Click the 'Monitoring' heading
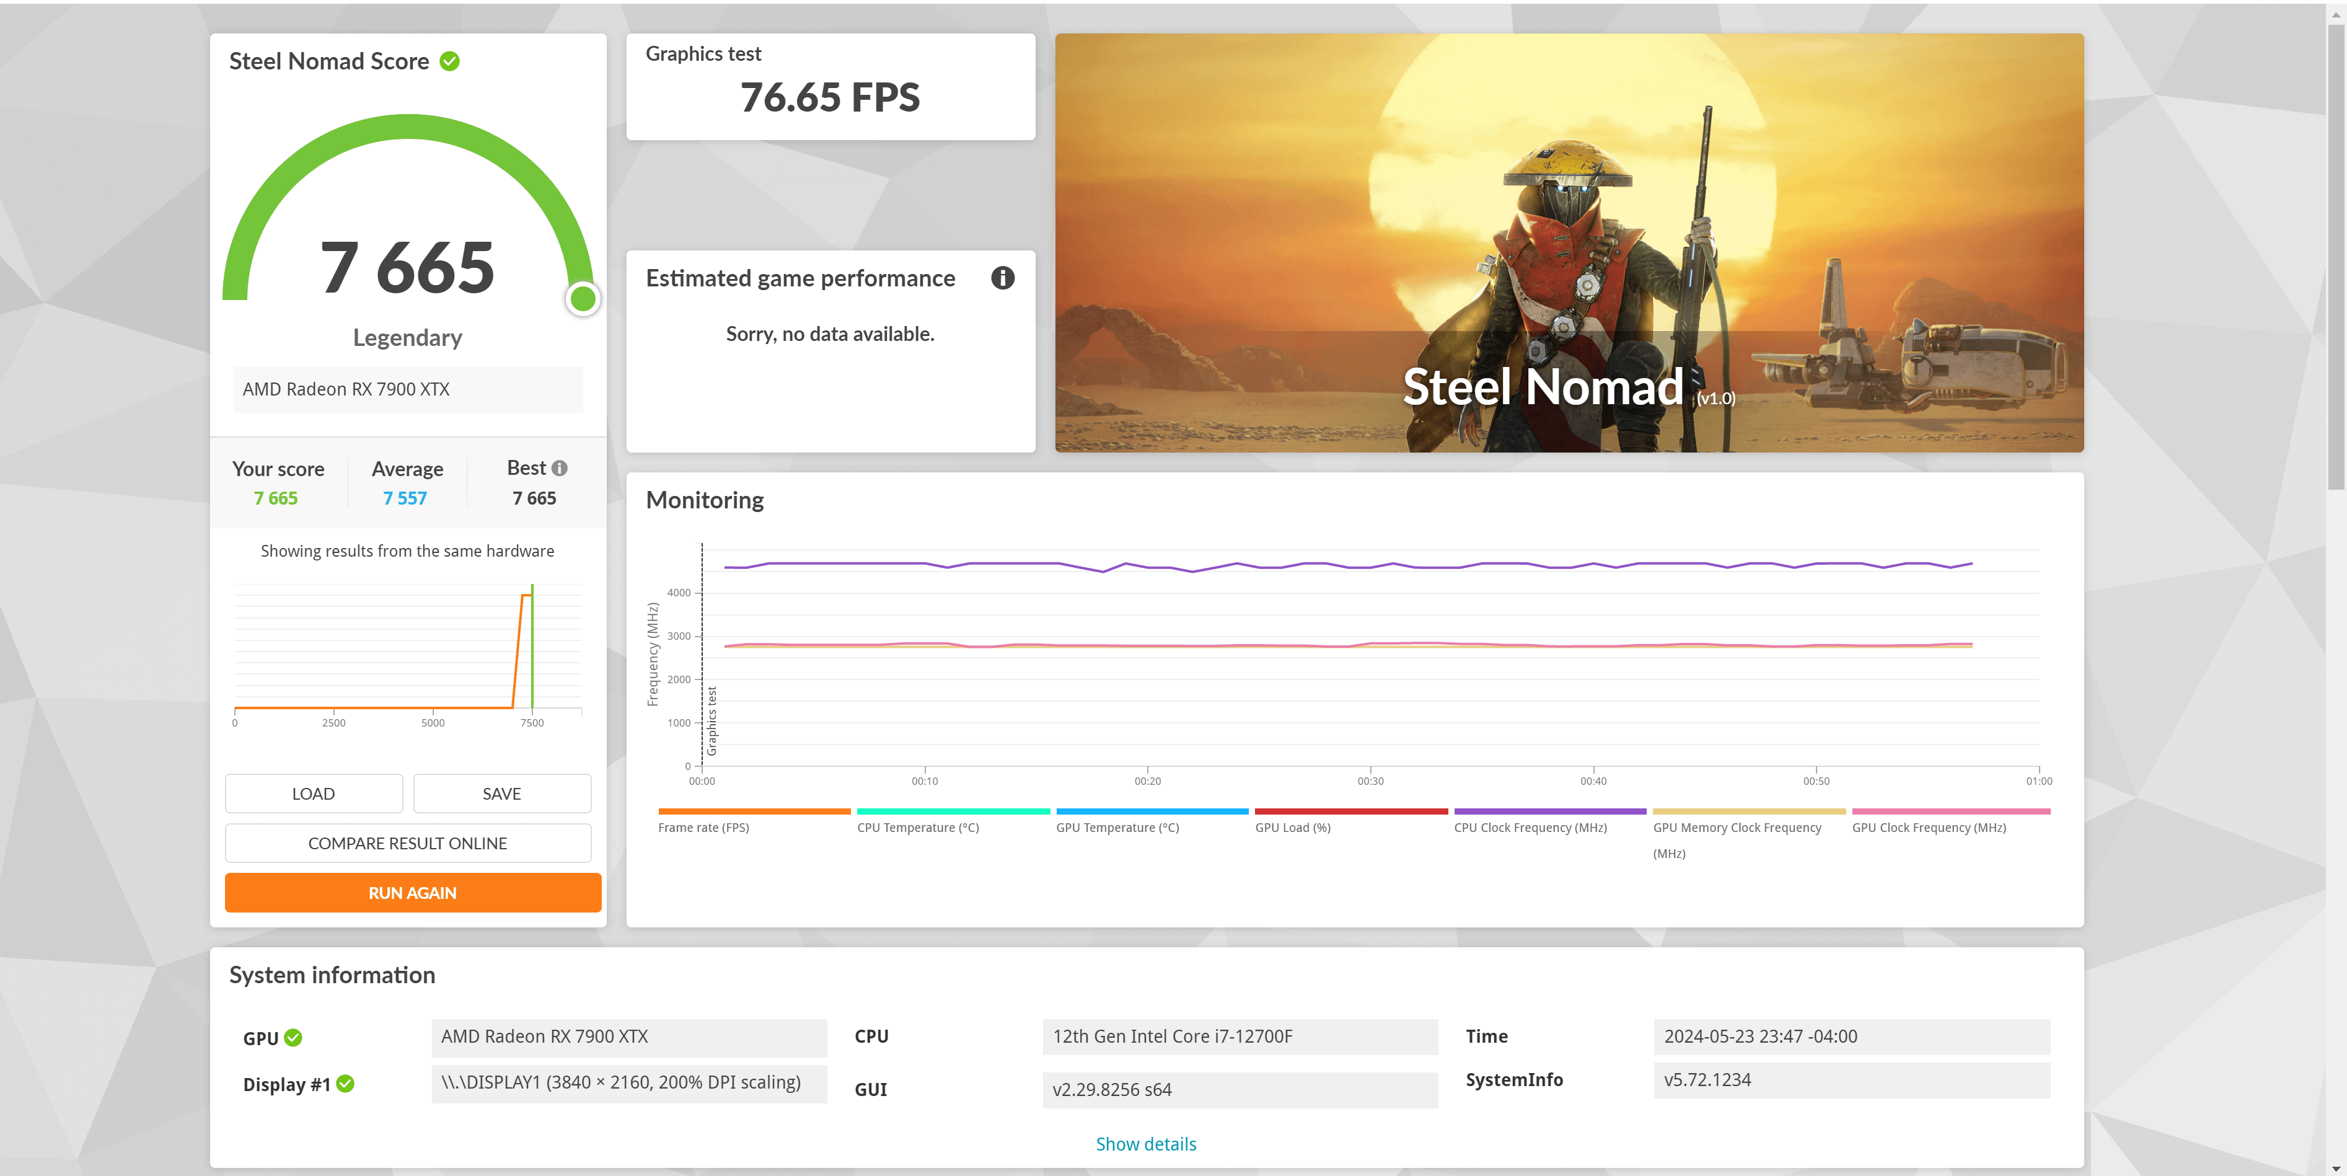Screen dimensions: 2347x1176 point(704,500)
